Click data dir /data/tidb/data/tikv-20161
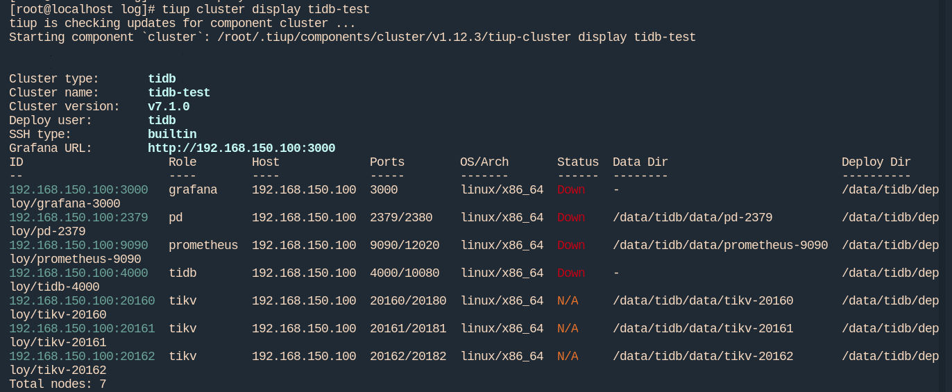 click(703, 328)
